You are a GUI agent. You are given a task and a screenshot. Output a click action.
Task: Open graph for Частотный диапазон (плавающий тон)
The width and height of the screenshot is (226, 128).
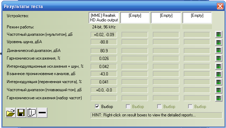(219, 90)
